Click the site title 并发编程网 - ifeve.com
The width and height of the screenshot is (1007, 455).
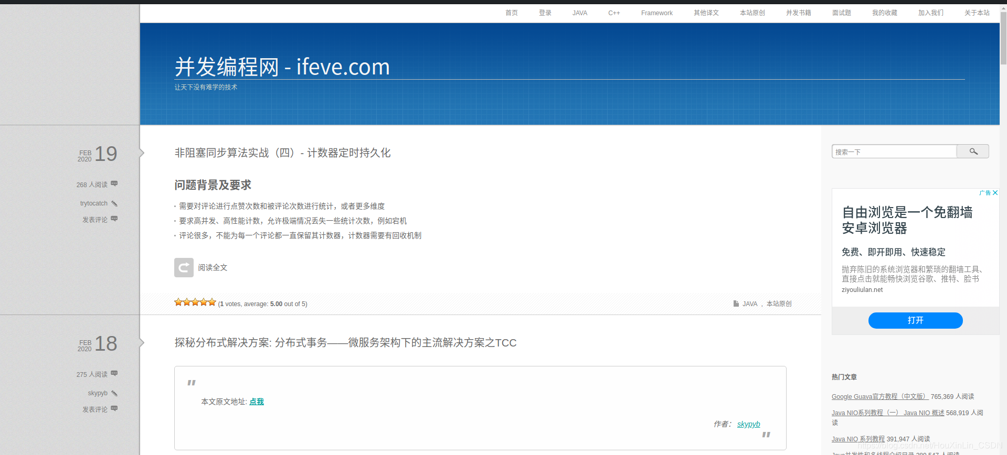[x=282, y=67]
